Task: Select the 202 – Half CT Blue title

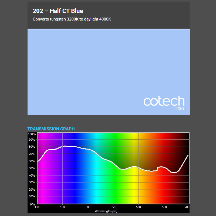Action: click(58, 11)
